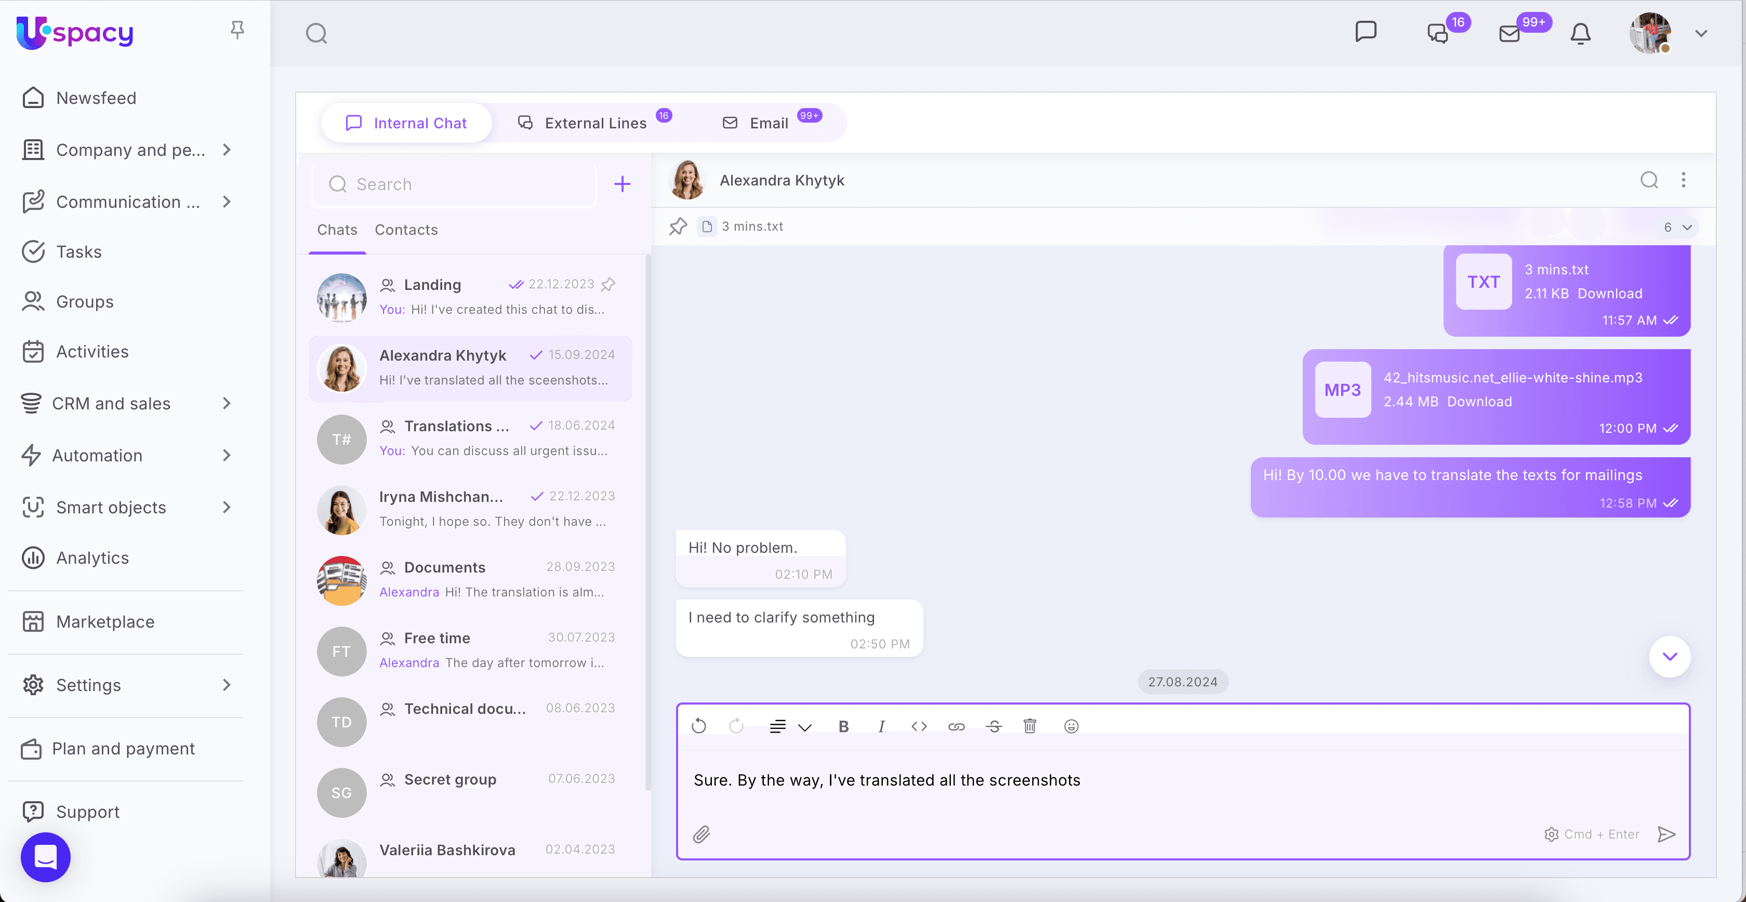Toggle bold formatting in editor
1746x902 pixels.
(843, 726)
